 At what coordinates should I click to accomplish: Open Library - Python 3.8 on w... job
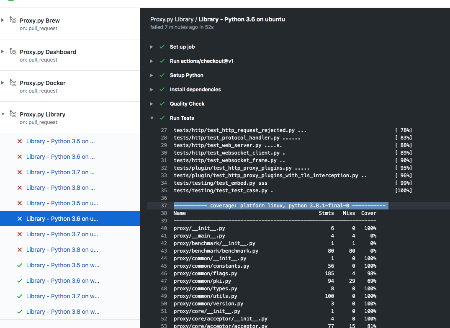(62, 312)
